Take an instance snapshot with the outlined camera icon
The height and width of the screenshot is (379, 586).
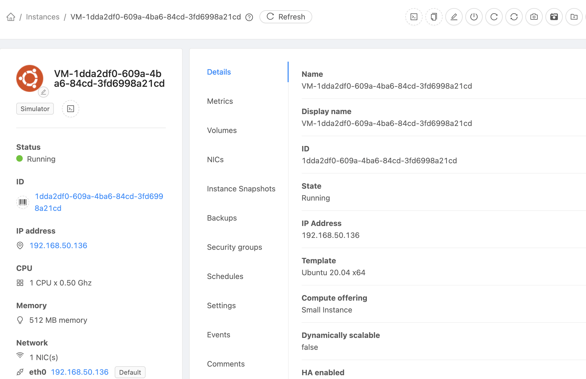point(534,17)
